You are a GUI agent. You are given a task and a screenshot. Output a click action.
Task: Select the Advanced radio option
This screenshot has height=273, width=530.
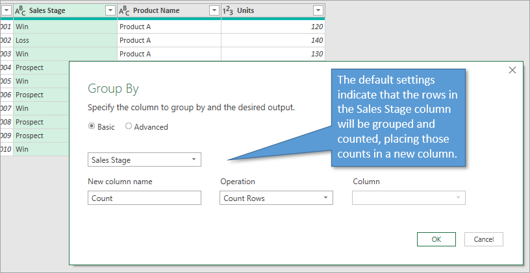coord(129,126)
